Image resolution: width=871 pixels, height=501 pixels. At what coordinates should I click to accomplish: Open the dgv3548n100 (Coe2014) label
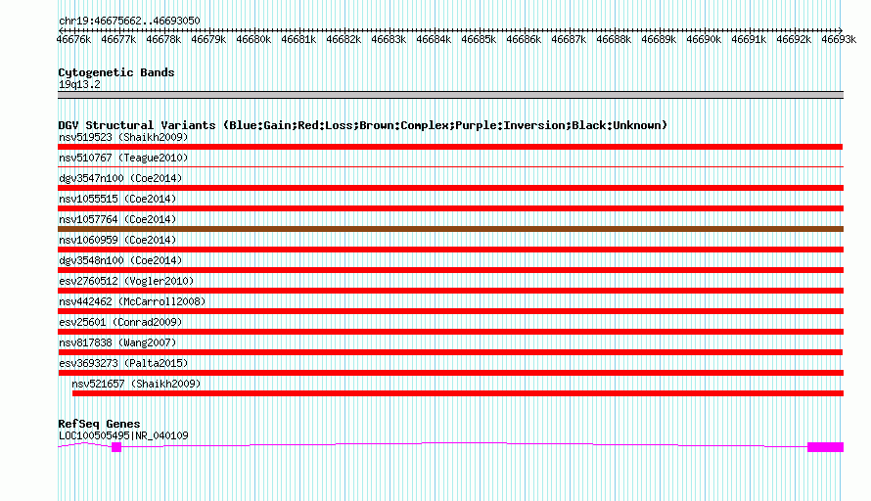pos(120,260)
